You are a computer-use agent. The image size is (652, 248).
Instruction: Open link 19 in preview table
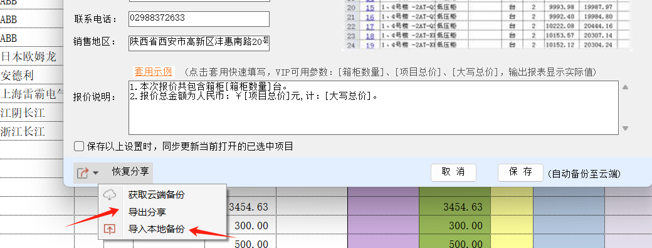click(370, 45)
